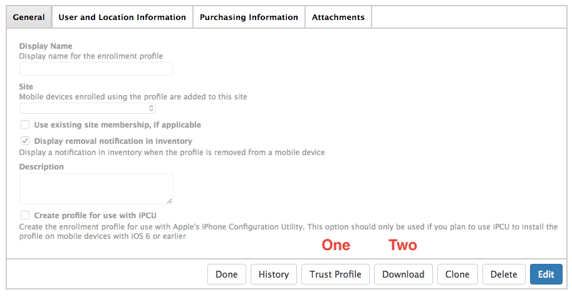Screen dimensions: 572x297
Task: Click the blue Edit button
Action: click(x=546, y=274)
